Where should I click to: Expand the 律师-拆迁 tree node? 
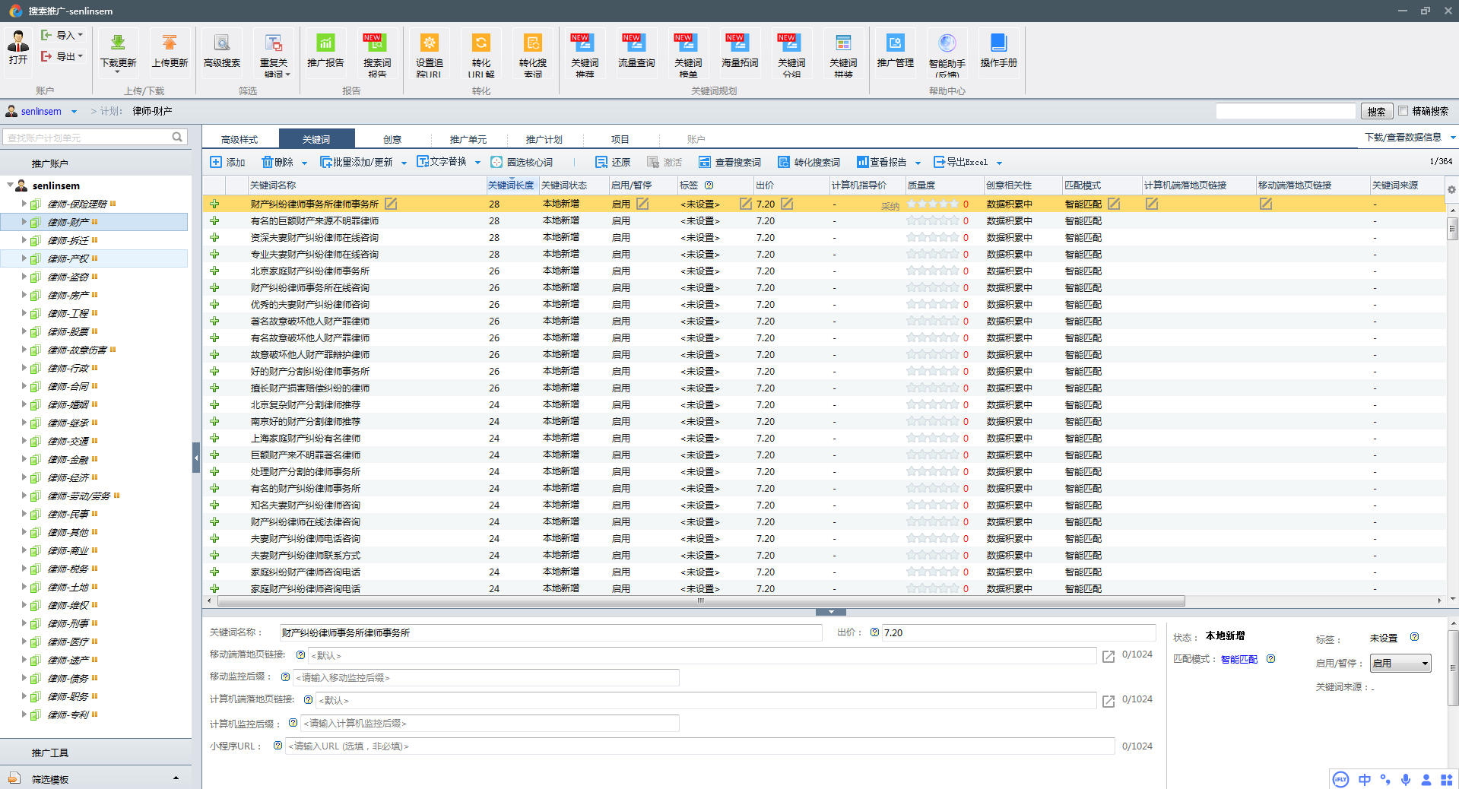[24, 240]
